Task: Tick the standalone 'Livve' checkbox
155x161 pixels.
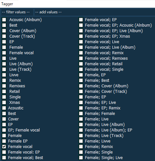Action: pos(4,75)
